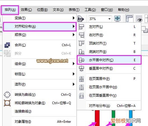This screenshot has width=148, height=126.
Task: Click the bottom align icon
Action: [81, 52]
